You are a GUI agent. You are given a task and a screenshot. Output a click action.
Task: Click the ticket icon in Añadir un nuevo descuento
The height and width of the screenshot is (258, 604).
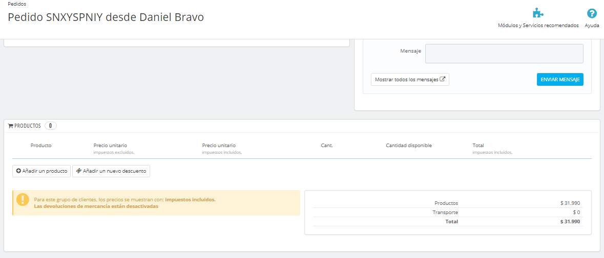tap(78, 171)
